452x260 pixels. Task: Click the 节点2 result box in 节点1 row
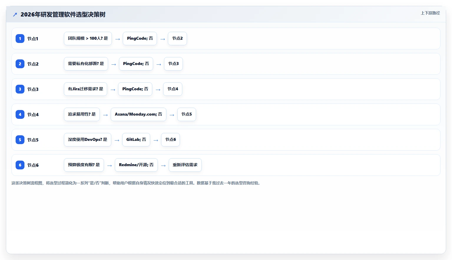tap(177, 39)
